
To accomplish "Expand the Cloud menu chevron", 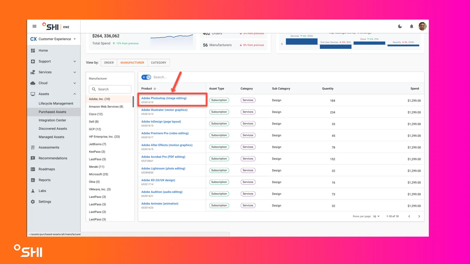I will (x=75, y=83).
